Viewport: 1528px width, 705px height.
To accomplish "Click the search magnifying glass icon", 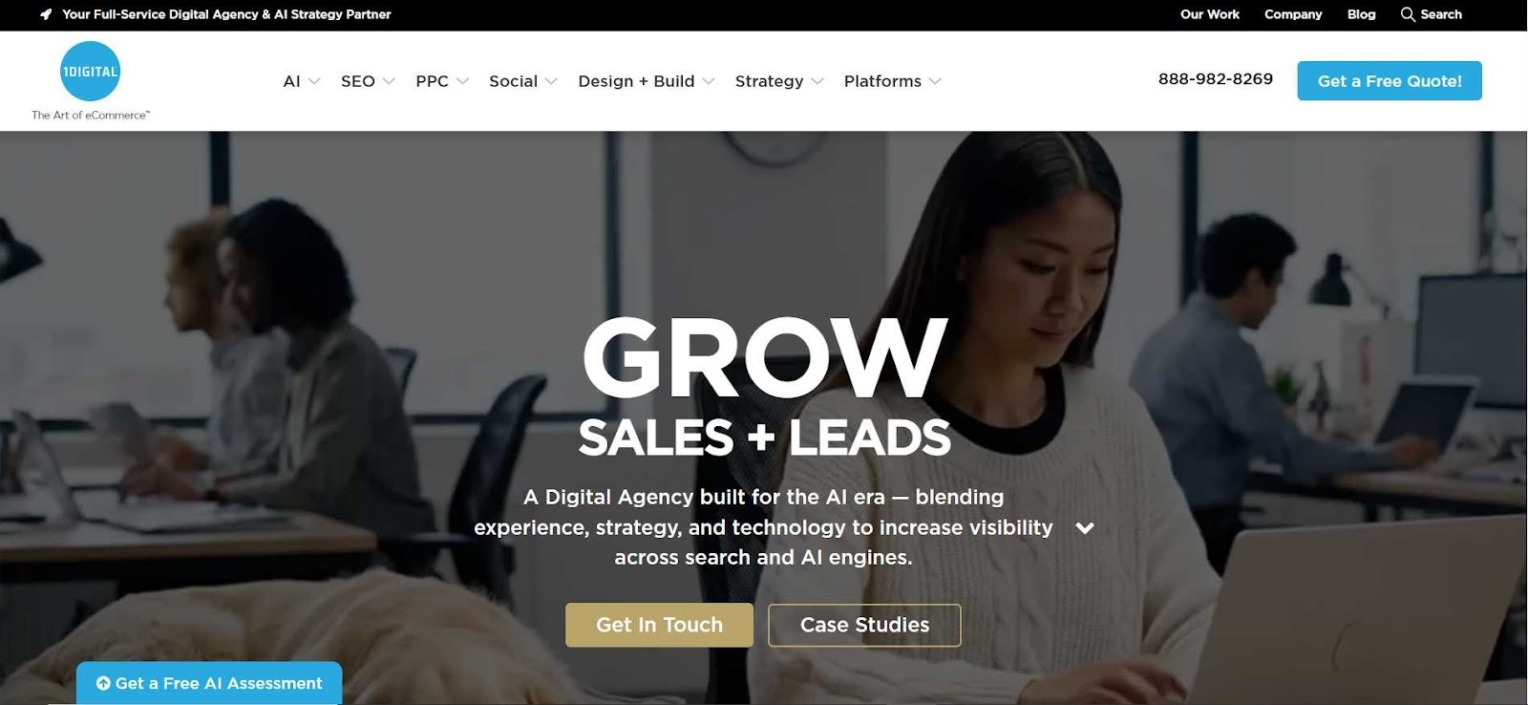I will (x=1408, y=14).
